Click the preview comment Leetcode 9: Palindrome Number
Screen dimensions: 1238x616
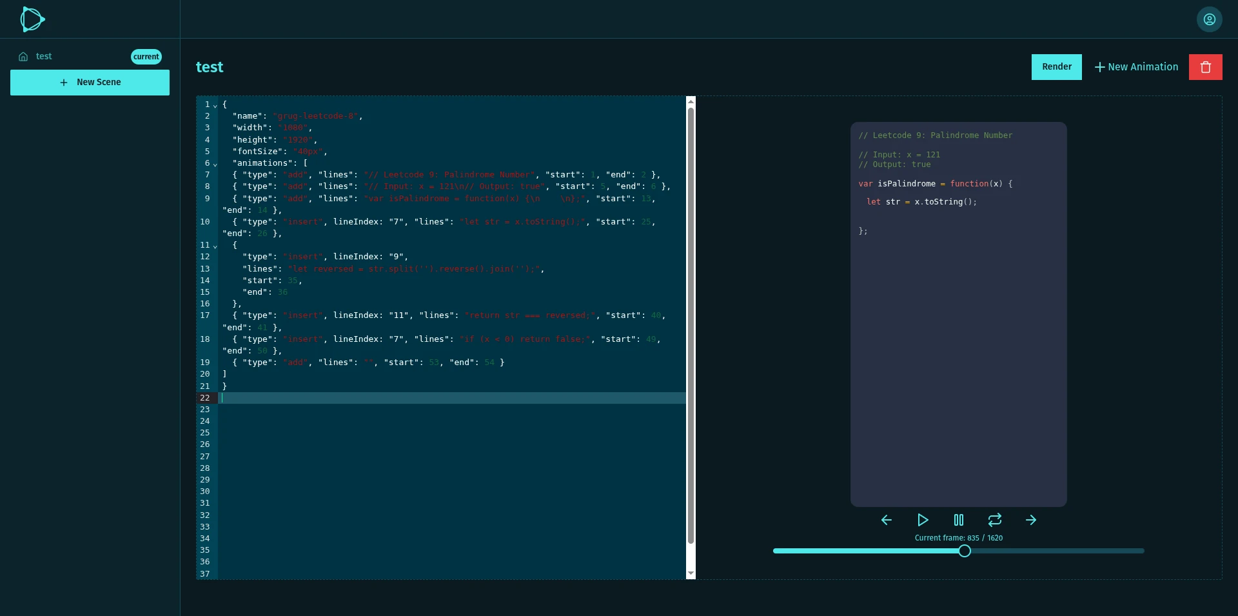tap(935, 135)
